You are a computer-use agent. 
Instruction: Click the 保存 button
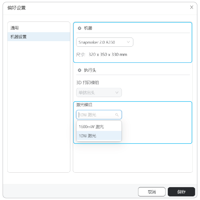coord(181,192)
